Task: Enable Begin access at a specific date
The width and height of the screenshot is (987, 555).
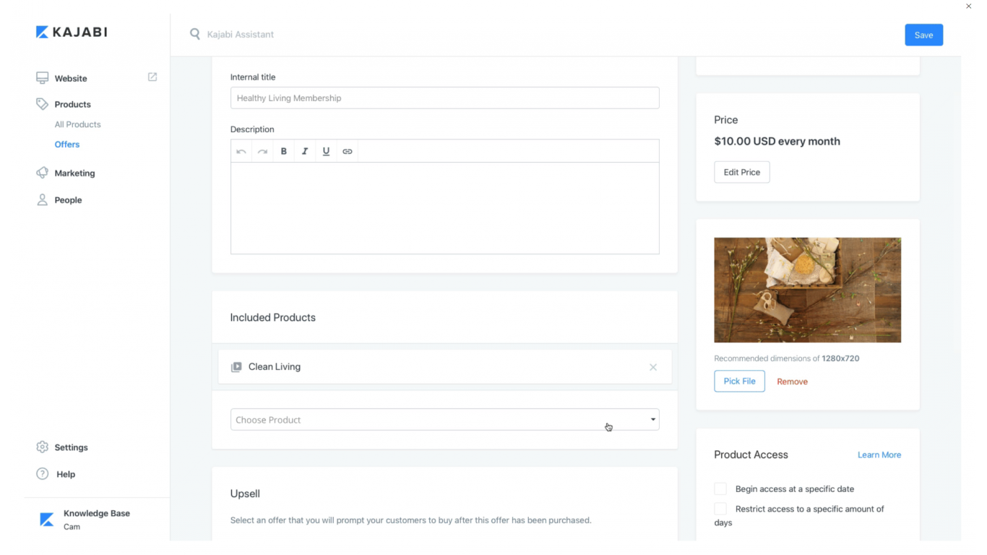Action: [x=720, y=489]
